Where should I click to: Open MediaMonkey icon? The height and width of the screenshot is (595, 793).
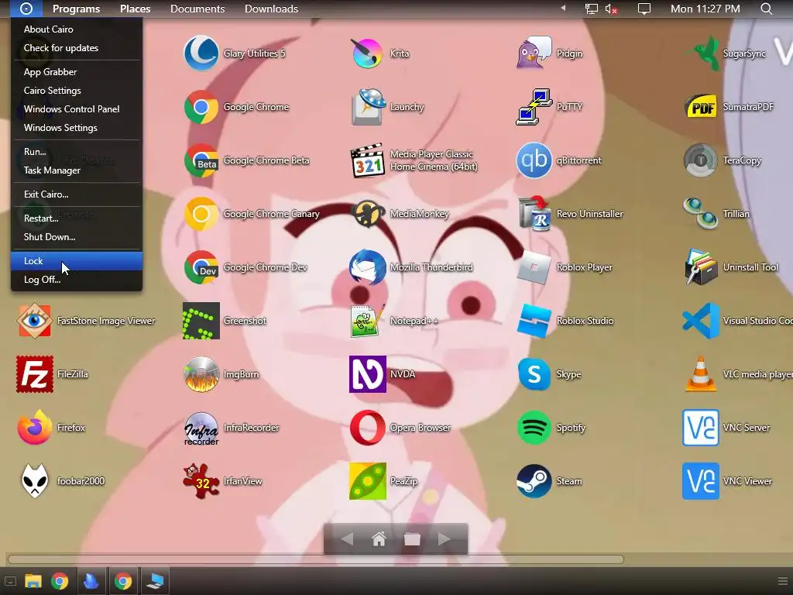coord(368,214)
